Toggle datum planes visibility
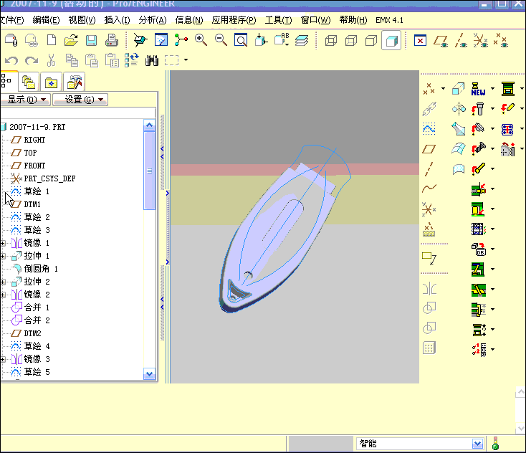Viewport: 526px width, 453px height. tap(441, 41)
